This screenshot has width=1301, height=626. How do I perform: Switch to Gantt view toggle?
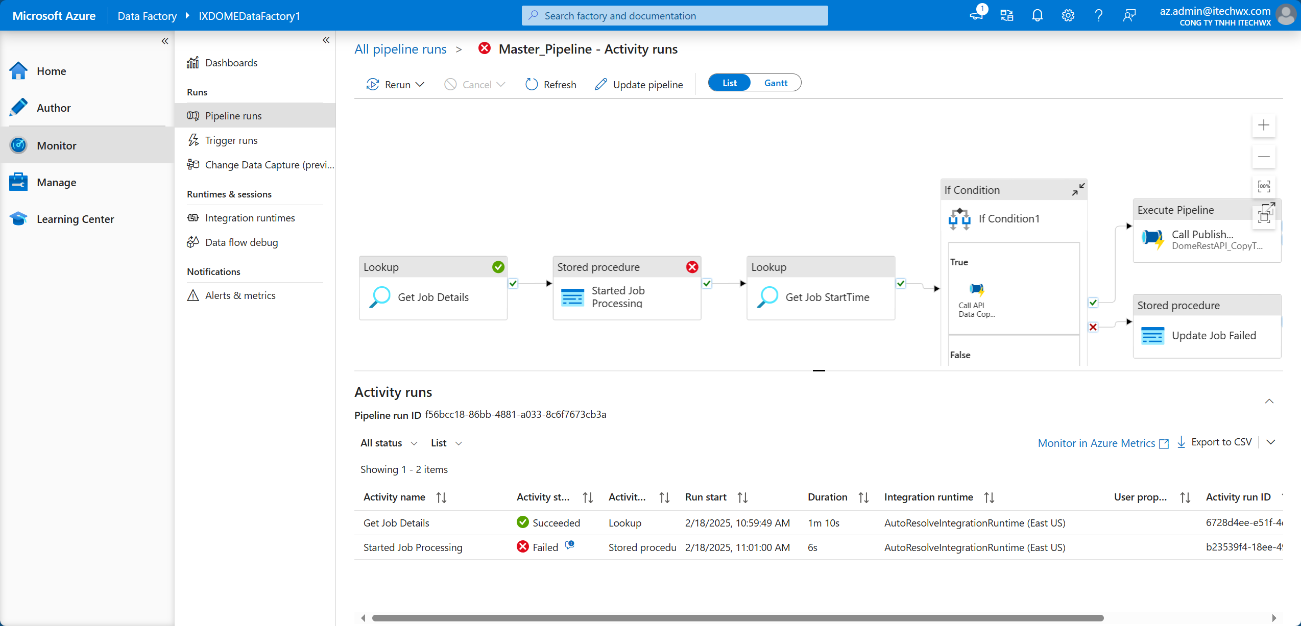[776, 83]
